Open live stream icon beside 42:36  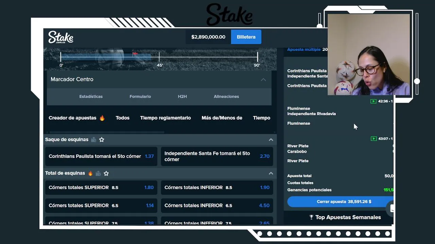click(373, 101)
